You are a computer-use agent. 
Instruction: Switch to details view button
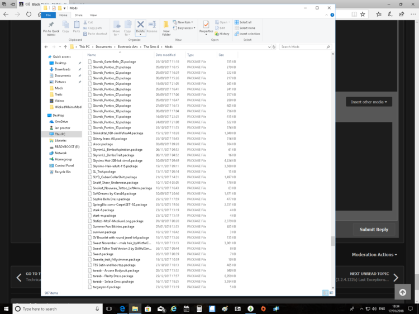(x=325, y=293)
